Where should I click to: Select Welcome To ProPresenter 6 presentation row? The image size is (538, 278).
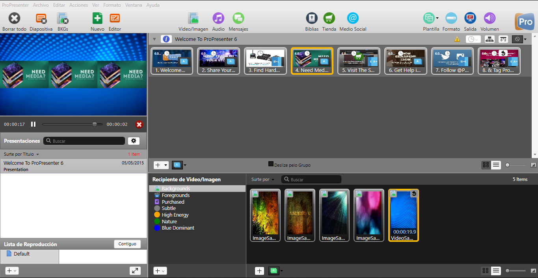[x=73, y=166]
